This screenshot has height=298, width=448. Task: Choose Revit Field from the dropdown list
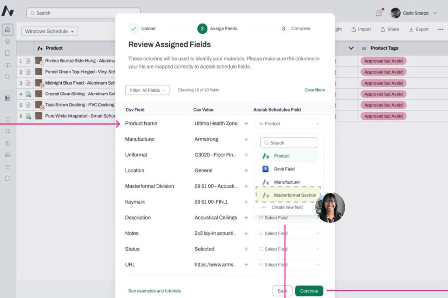[x=284, y=169]
